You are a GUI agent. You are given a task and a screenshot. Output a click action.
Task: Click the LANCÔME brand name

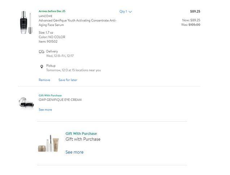(45, 16)
